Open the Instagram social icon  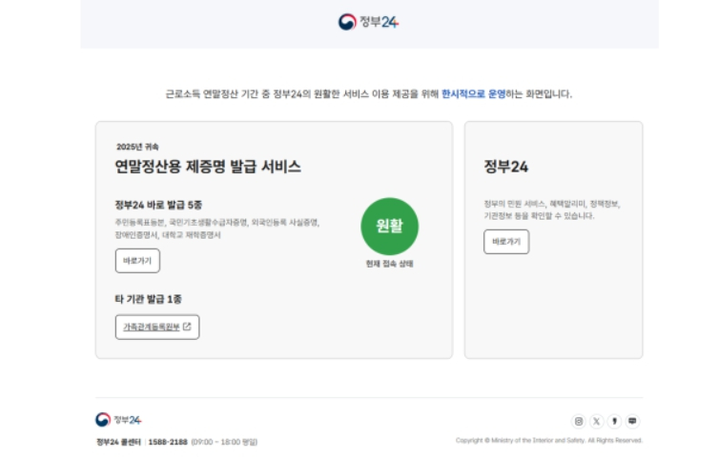click(579, 421)
